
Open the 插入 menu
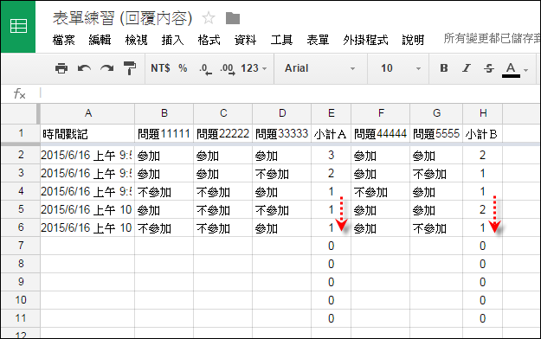172,40
